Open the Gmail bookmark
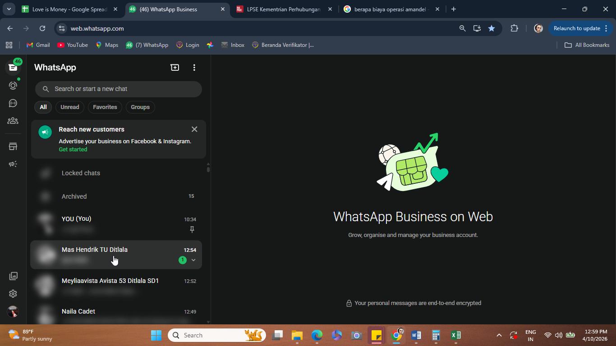This screenshot has height=346, width=616. 38,45
